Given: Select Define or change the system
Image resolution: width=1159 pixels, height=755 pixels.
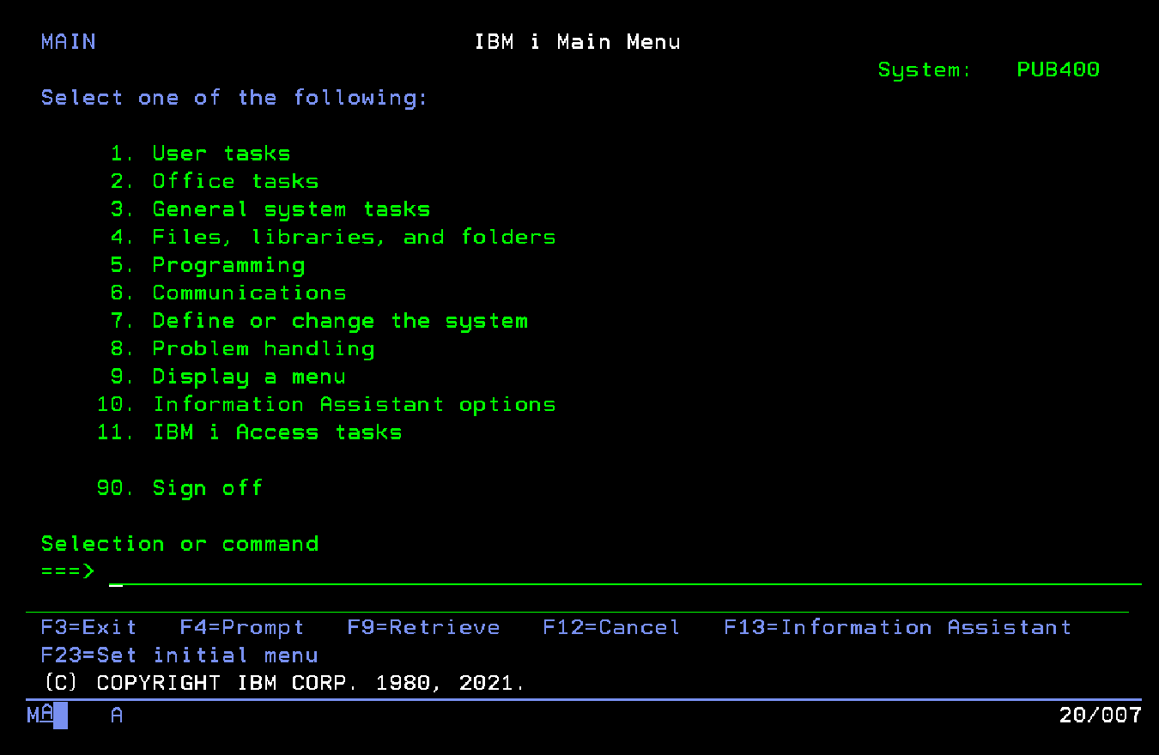Looking at the screenshot, I should 339,321.
